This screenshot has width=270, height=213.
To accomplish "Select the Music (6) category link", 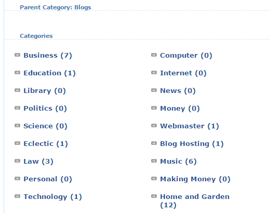I will 178,162.
